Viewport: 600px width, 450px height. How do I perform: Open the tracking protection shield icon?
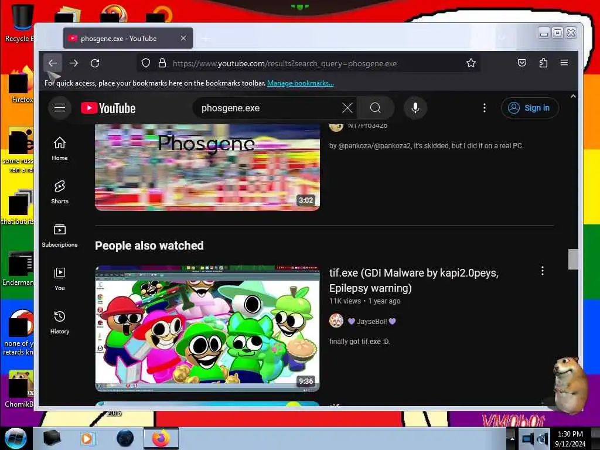coord(146,63)
